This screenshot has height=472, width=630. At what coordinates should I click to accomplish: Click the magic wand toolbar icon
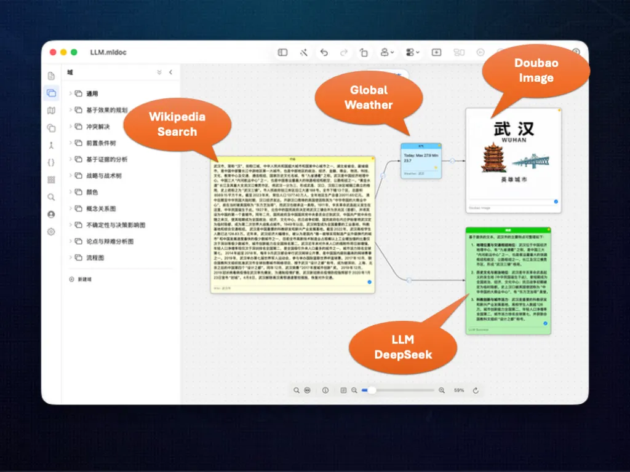click(x=304, y=53)
